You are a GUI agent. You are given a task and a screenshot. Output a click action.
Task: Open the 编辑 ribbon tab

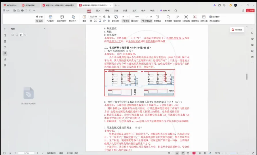point(107,10)
